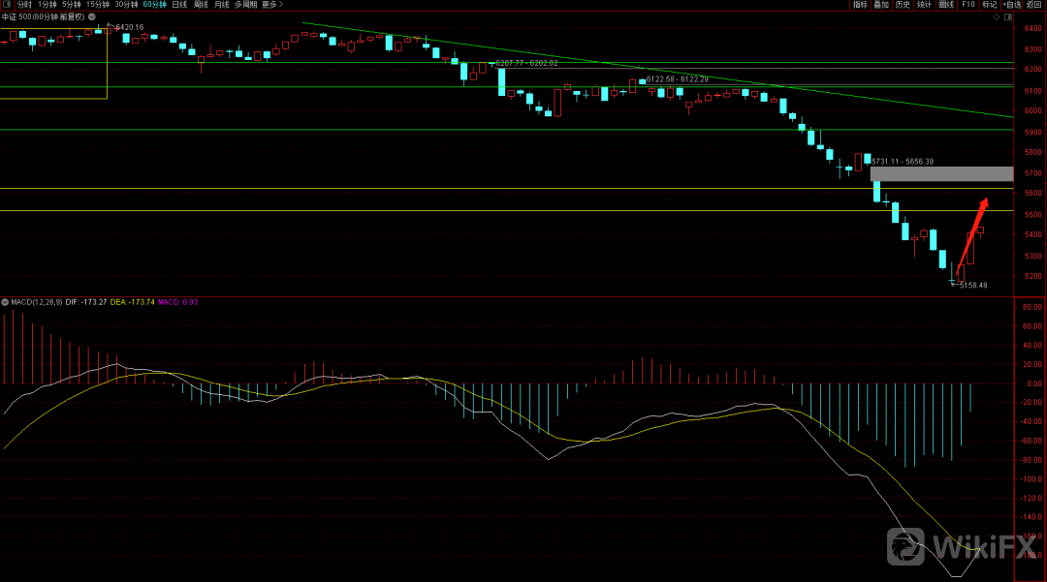Open the MACD indicator settings circle icon
Screen dimensions: 1047x582
point(5,302)
